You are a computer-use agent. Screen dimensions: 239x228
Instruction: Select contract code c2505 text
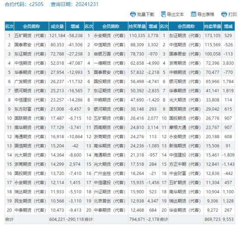(x=36, y=4)
